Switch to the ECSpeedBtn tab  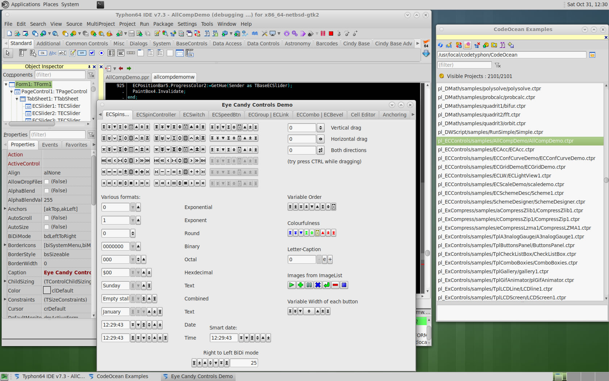226,115
